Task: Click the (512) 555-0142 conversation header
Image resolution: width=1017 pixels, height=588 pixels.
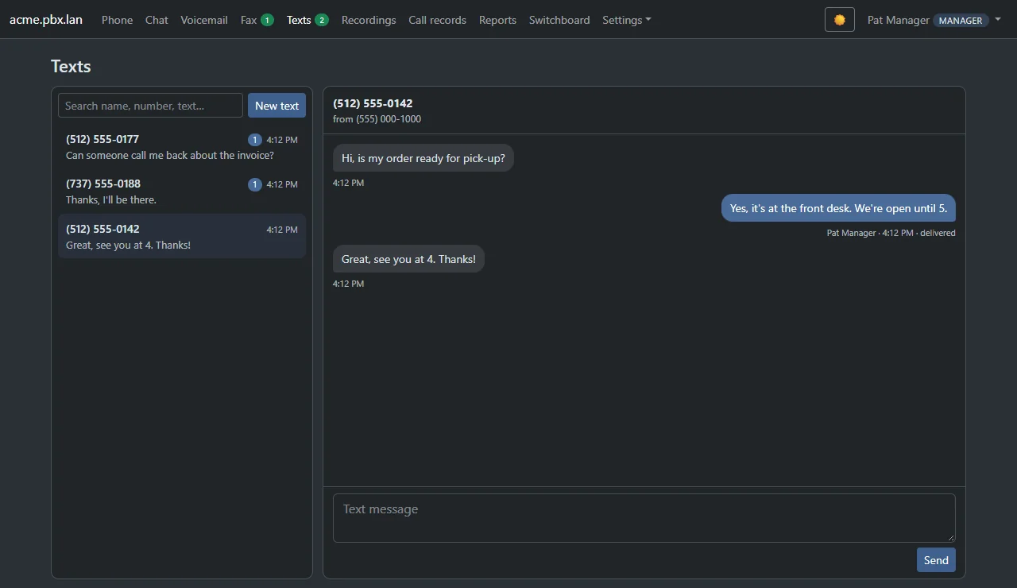Action: [373, 103]
